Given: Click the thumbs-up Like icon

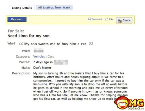Looking at the screenshot, I should (x=107, y=19).
